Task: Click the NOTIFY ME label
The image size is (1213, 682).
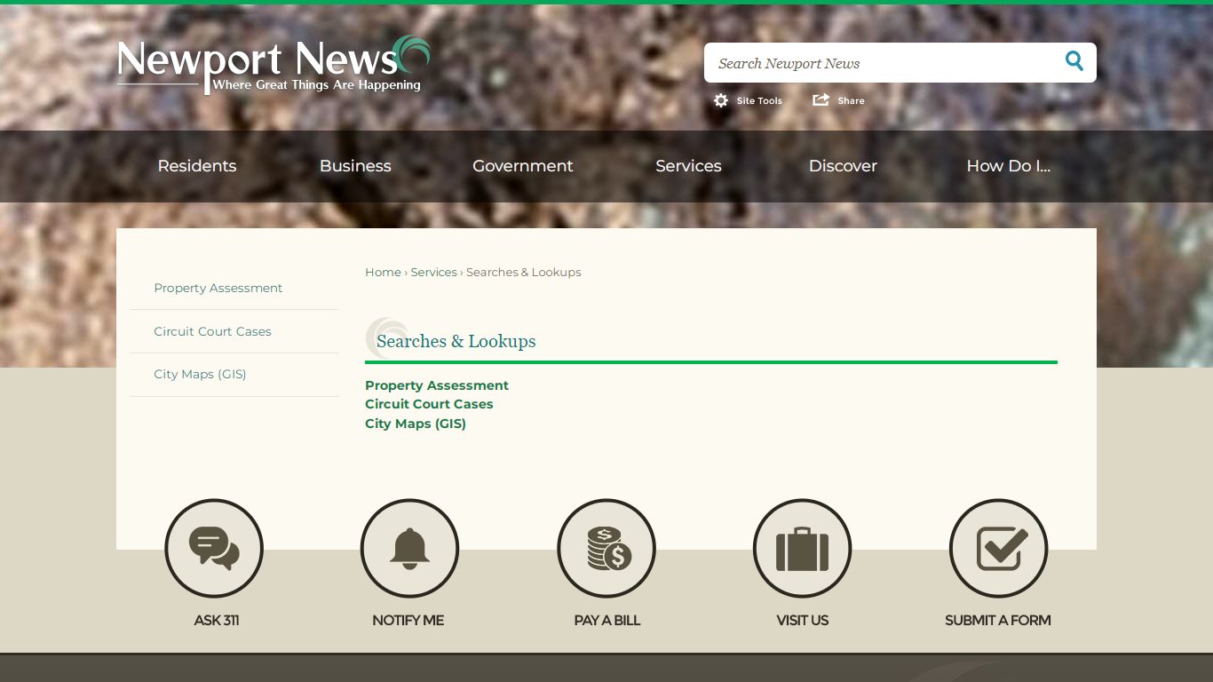Action: (x=408, y=621)
